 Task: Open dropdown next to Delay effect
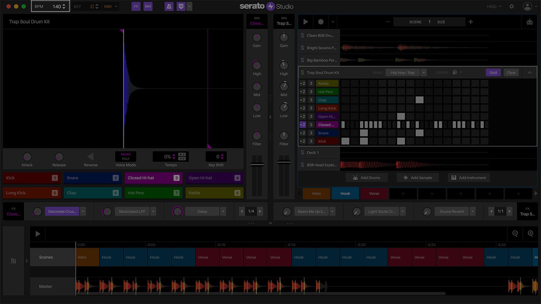223,211
